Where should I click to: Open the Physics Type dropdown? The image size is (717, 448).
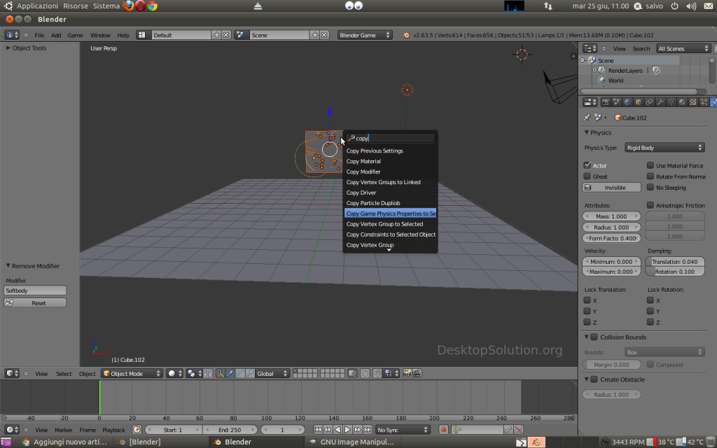[664, 148]
